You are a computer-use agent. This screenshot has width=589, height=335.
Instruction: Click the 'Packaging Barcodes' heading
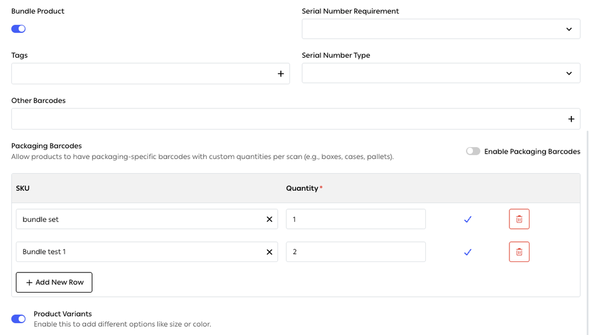click(x=47, y=146)
